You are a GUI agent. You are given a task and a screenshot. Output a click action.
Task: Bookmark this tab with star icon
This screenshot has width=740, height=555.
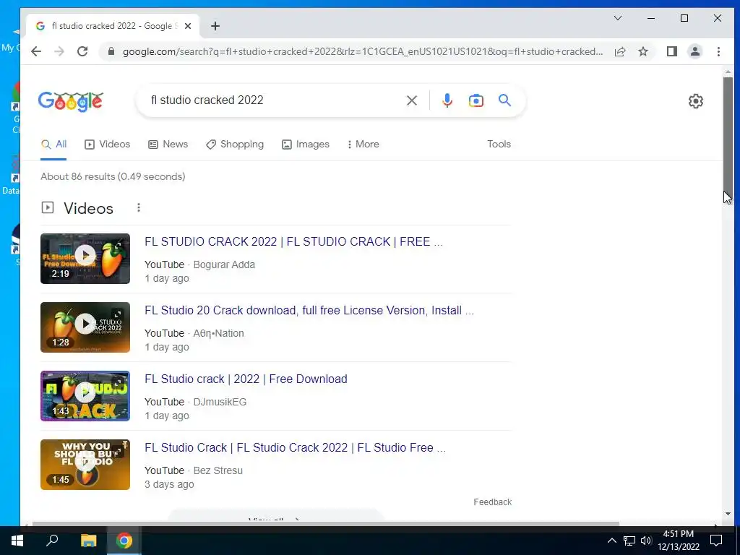(642, 51)
